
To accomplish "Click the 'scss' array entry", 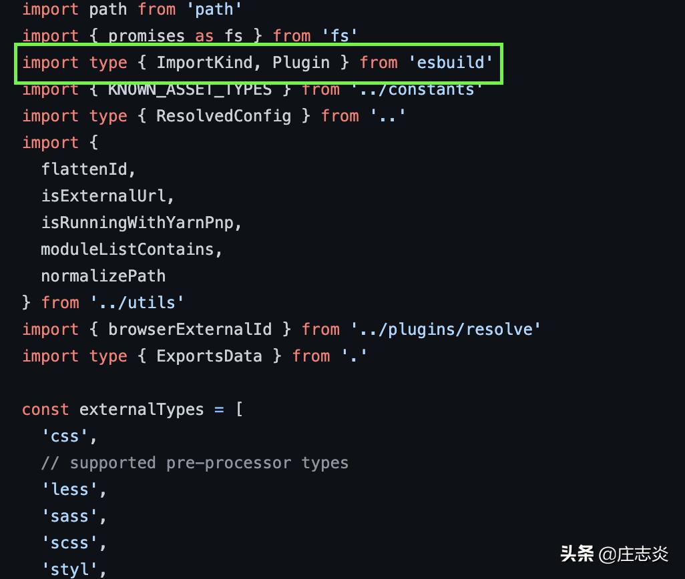I will [x=69, y=543].
